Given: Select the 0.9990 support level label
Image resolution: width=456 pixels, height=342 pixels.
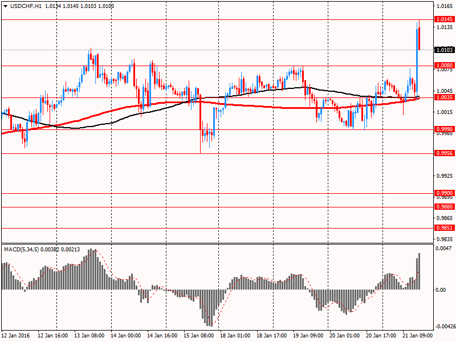Looking at the screenshot, I should coord(443,129).
